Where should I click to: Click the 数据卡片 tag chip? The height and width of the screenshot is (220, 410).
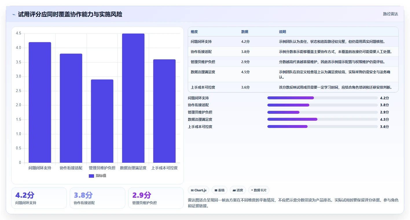click(259, 190)
